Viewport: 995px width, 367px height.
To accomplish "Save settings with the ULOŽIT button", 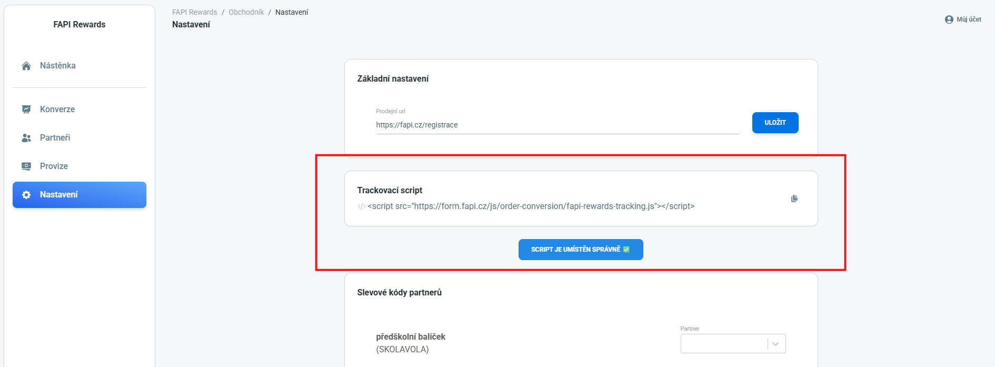I will coord(775,123).
